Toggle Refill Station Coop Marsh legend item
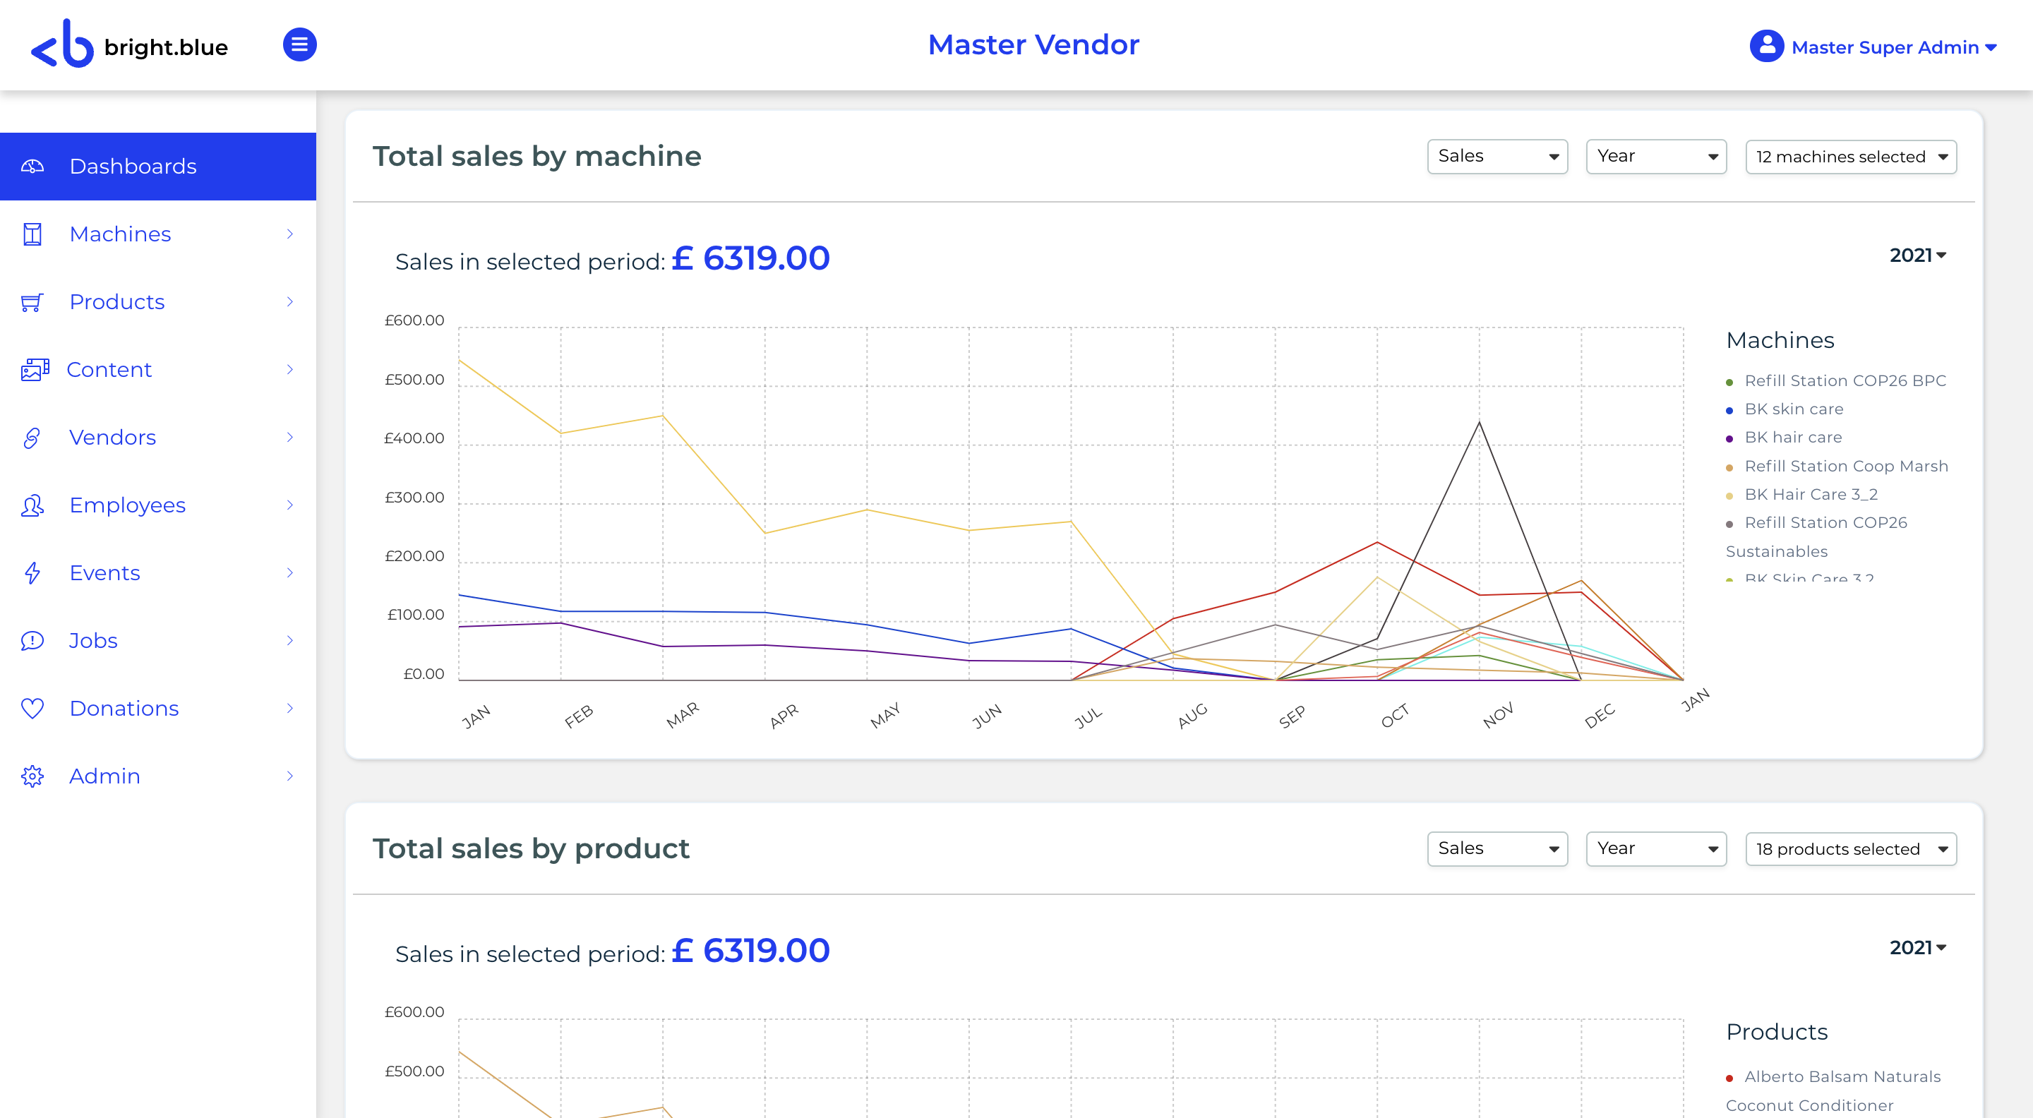This screenshot has height=1118, width=2033. click(1845, 467)
